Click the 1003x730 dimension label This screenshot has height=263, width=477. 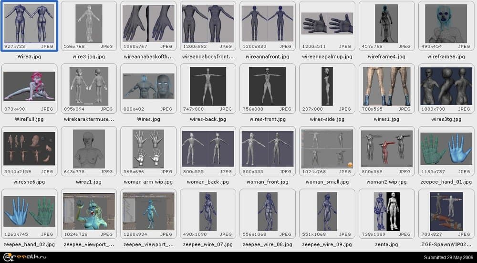433,109
